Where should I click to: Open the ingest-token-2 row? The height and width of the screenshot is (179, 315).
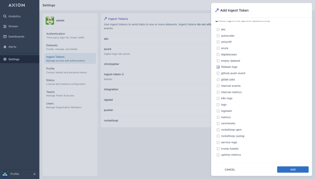coord(157,77)
